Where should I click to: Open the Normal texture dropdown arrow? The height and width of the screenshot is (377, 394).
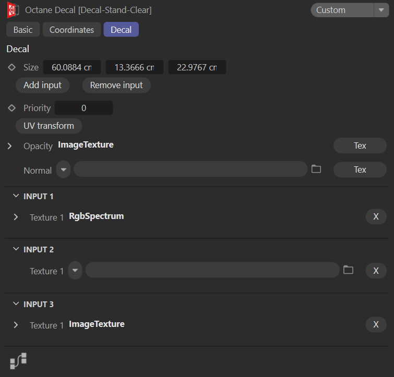tap(64, 169)
